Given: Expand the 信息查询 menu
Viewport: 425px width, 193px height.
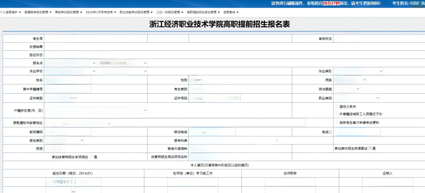Looking at the screenshot, I should [x=231, y=12].
